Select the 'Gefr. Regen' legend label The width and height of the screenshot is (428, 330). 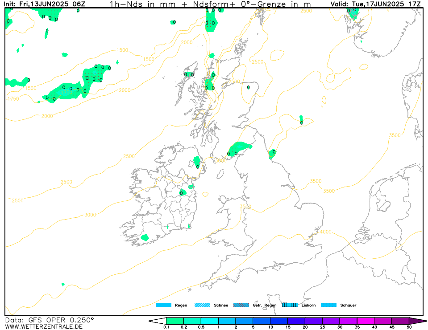[265, 306]
